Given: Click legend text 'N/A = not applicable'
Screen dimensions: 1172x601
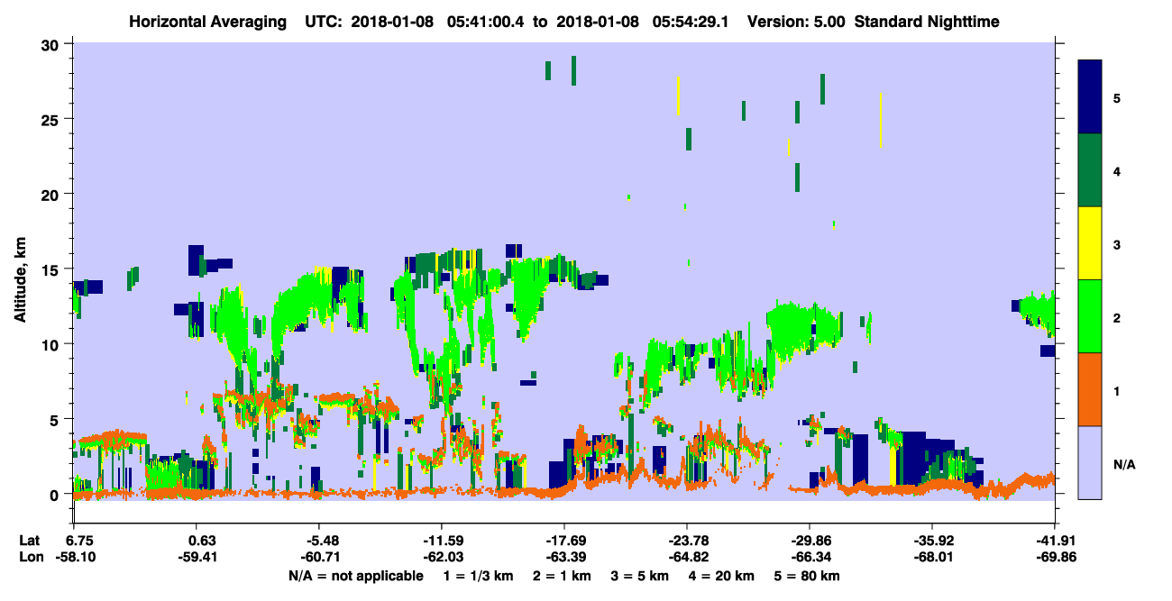Looking at the screenshot, I should pyautogui.click(x=356, y=576).
